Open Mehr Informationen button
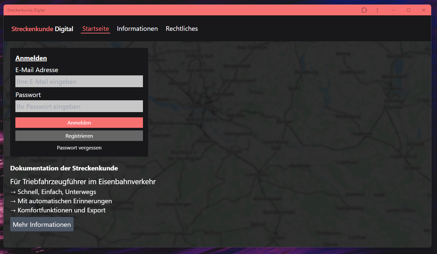This screenshot has width=437, height=254. coord(42,225)
